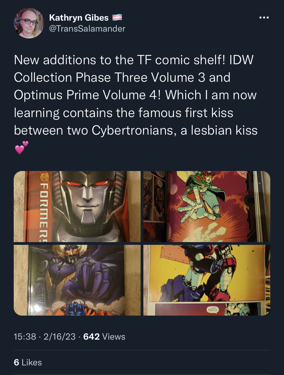Open the yellow kiss panel photo
Image resolution: width=284 pixels, height=375 pixels.
[x=207, y=280]
